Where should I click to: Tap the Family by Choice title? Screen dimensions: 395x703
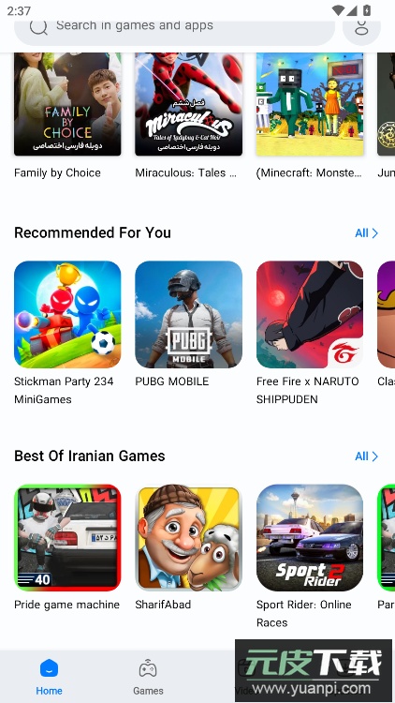tap(57, 173)
